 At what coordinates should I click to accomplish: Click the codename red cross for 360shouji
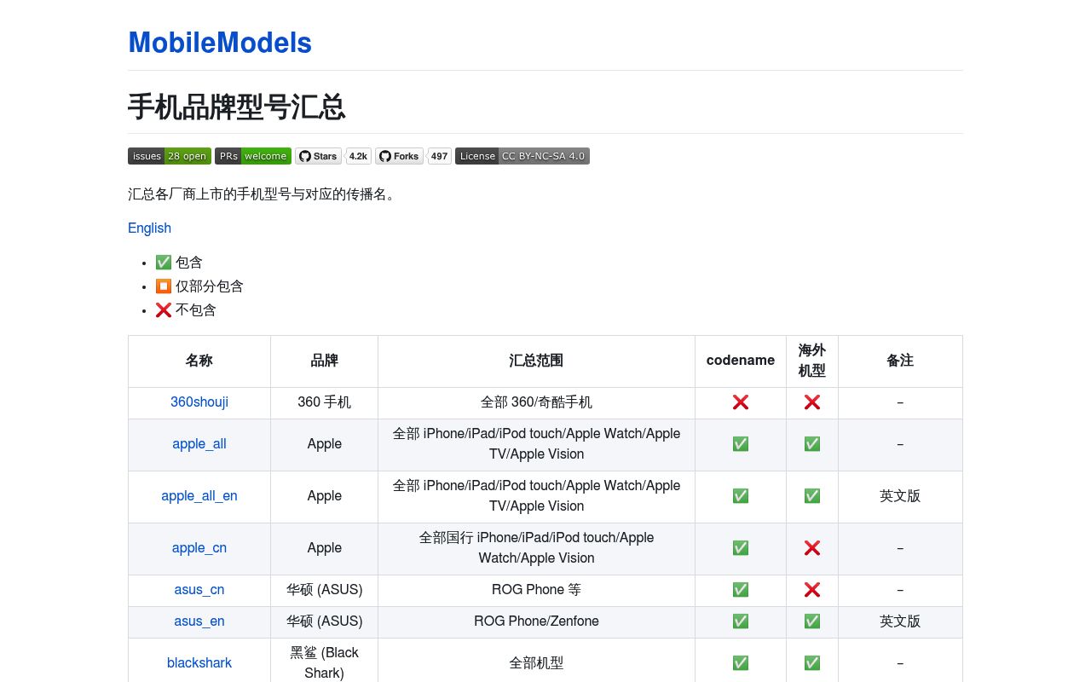(741, 402)
